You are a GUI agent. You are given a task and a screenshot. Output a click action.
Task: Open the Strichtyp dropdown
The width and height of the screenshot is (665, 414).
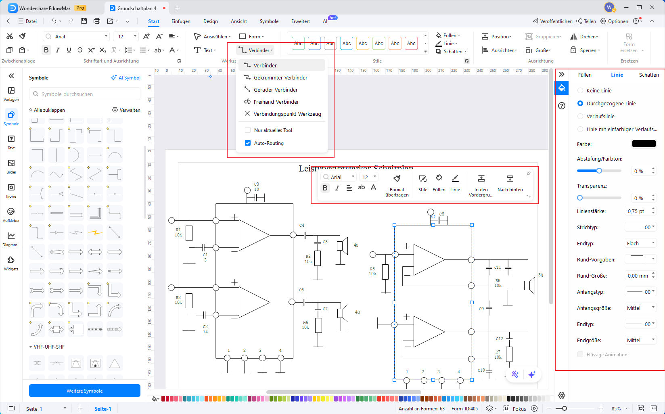(641, 227)
